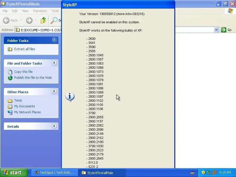
Task: Open Search with the magnifying glass icon
Action: click(x=54, y=20)
